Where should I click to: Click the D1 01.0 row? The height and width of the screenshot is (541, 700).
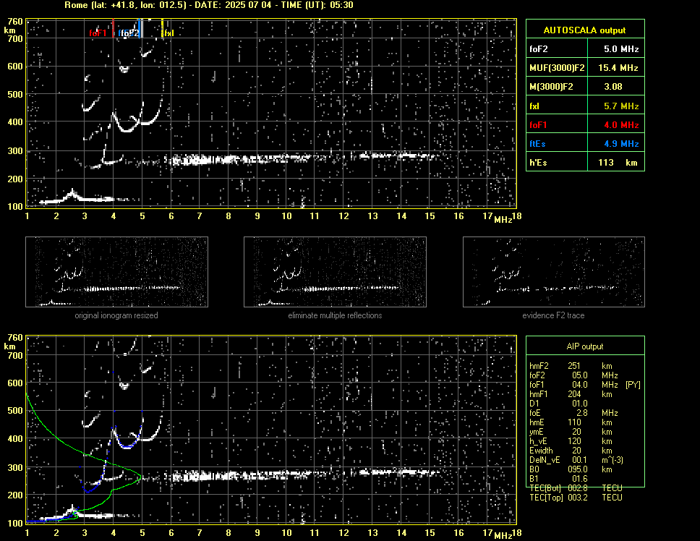[558, 404]
